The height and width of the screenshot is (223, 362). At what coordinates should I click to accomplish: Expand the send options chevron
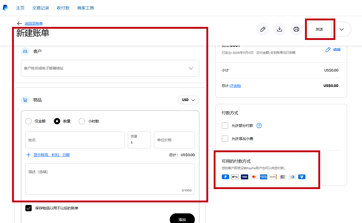(x=341, y=29)
